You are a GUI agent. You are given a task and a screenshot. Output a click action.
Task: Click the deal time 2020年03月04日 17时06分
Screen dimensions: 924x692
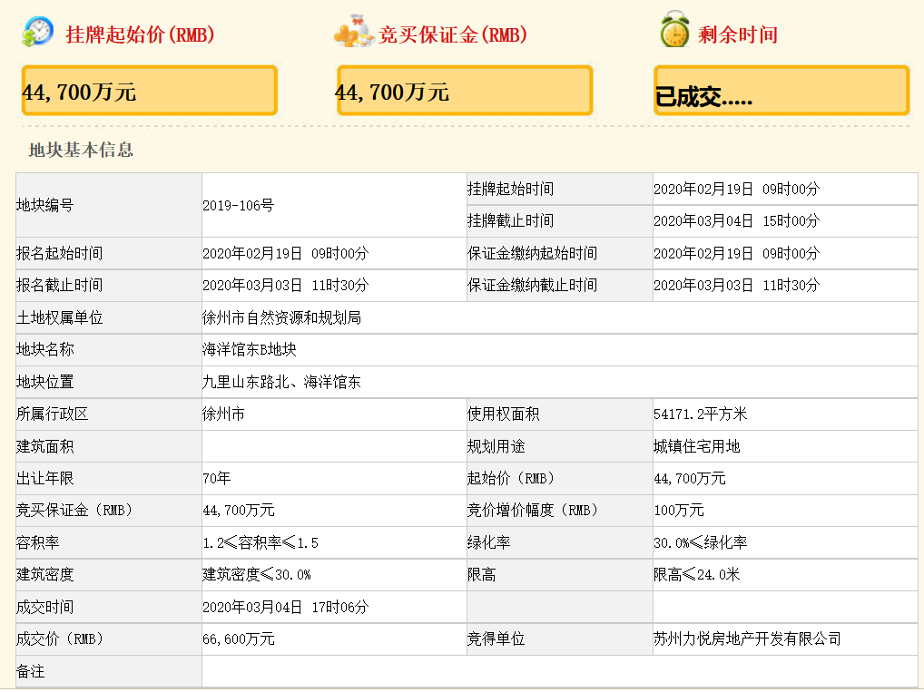point(286,607)
